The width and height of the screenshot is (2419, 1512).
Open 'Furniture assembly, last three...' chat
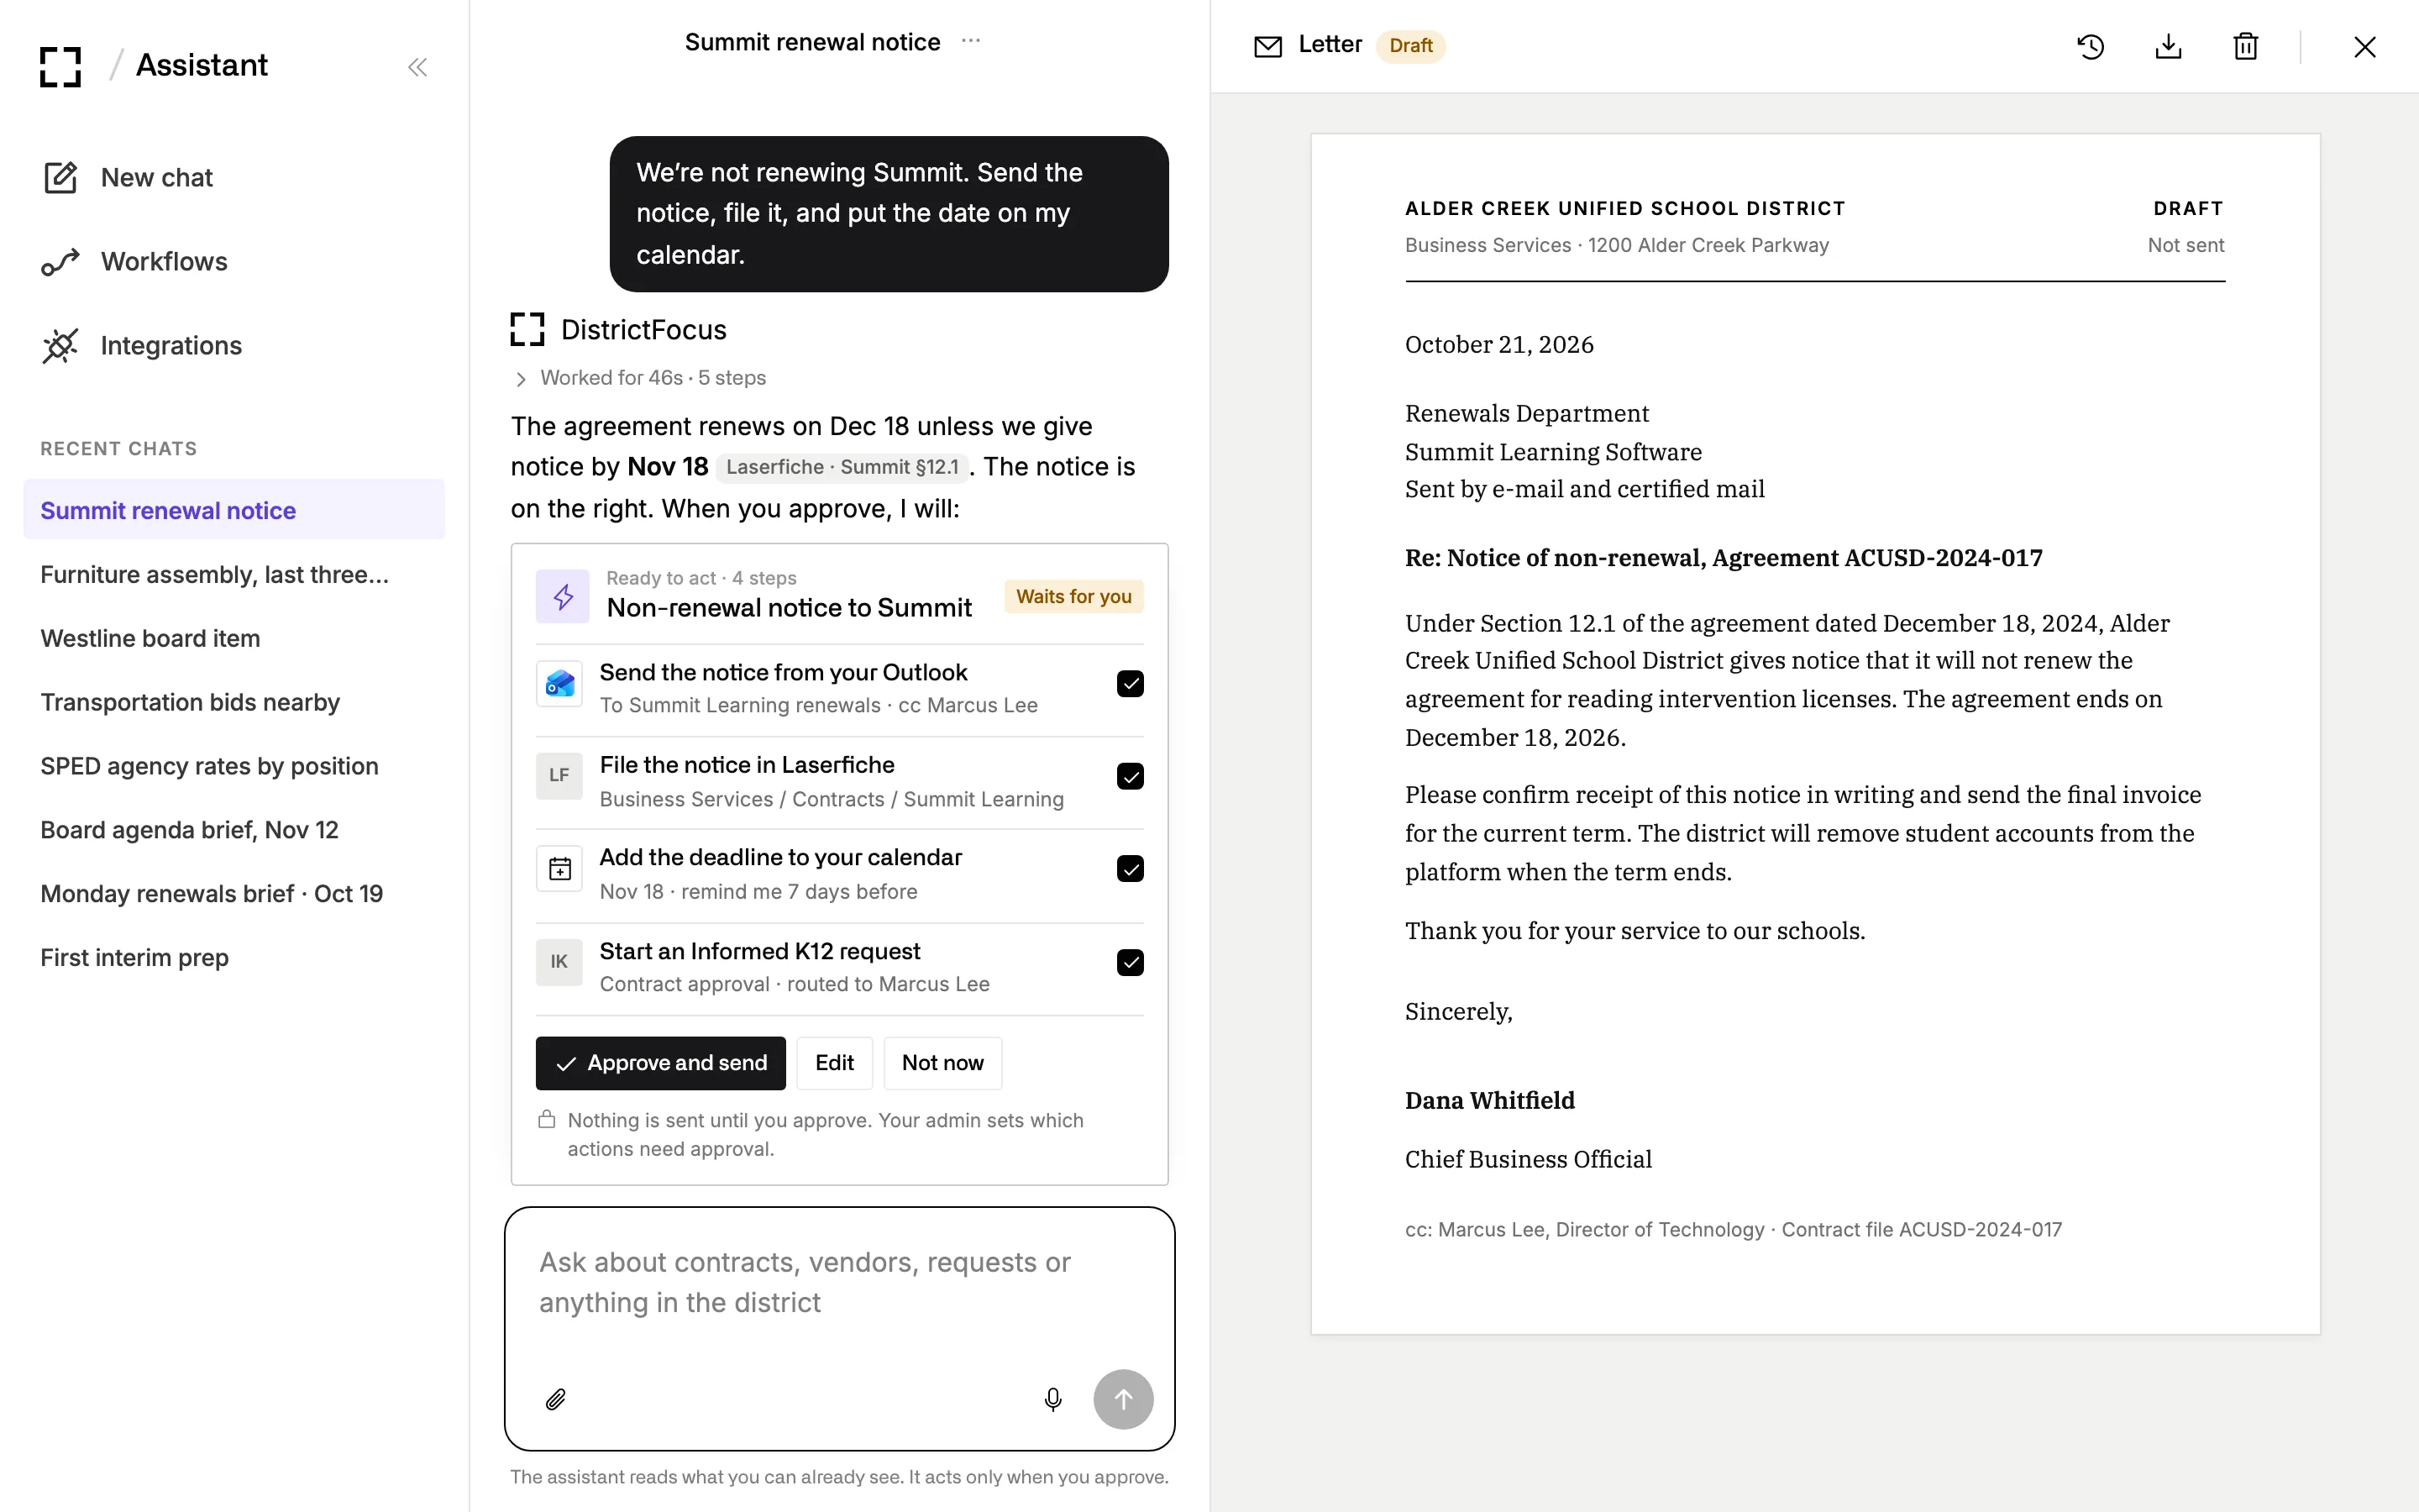pos(234,574)
